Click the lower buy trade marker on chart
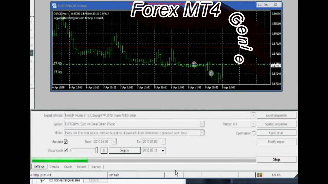The height and width of the screenshot is (184, 328). click(211, 73)
